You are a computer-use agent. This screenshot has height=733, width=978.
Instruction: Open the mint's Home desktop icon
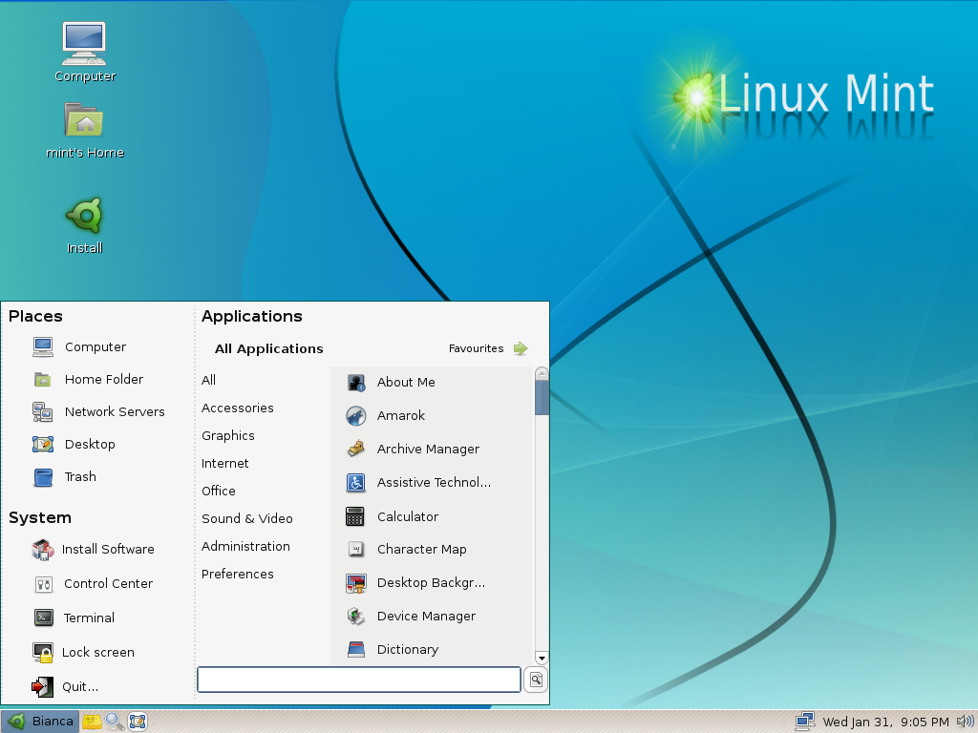(x=84, y=130)
